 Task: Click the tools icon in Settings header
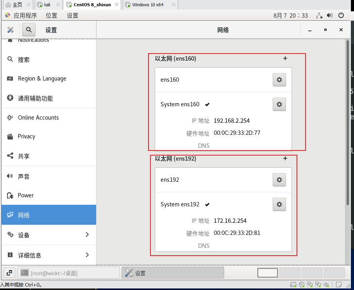pyautogui.click(x=11, y=30)
